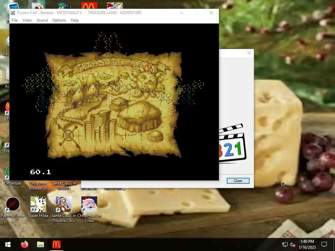Minimize the Fusion emulator window
Image resolution: width=335 pixels, height=251 pixels.
181,13
